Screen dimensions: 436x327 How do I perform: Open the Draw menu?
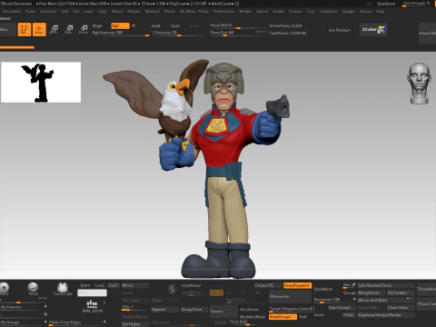click(x=30, y=11)
